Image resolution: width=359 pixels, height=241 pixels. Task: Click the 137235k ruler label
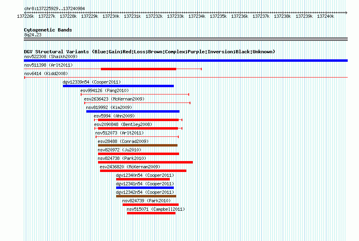(x=218, y=16)
